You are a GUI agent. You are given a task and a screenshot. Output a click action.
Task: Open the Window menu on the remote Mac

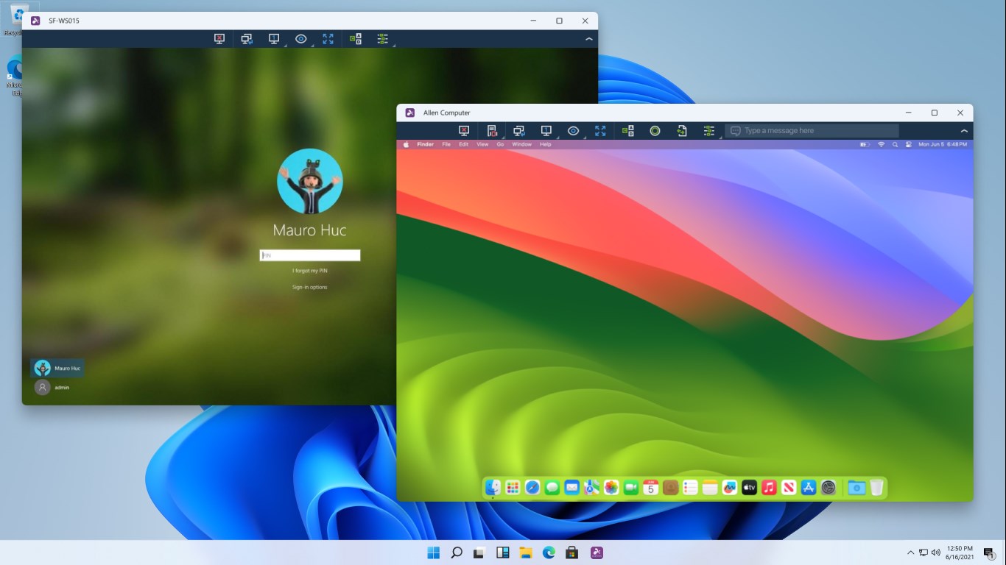pyautogui.click(x=521, y=144)
